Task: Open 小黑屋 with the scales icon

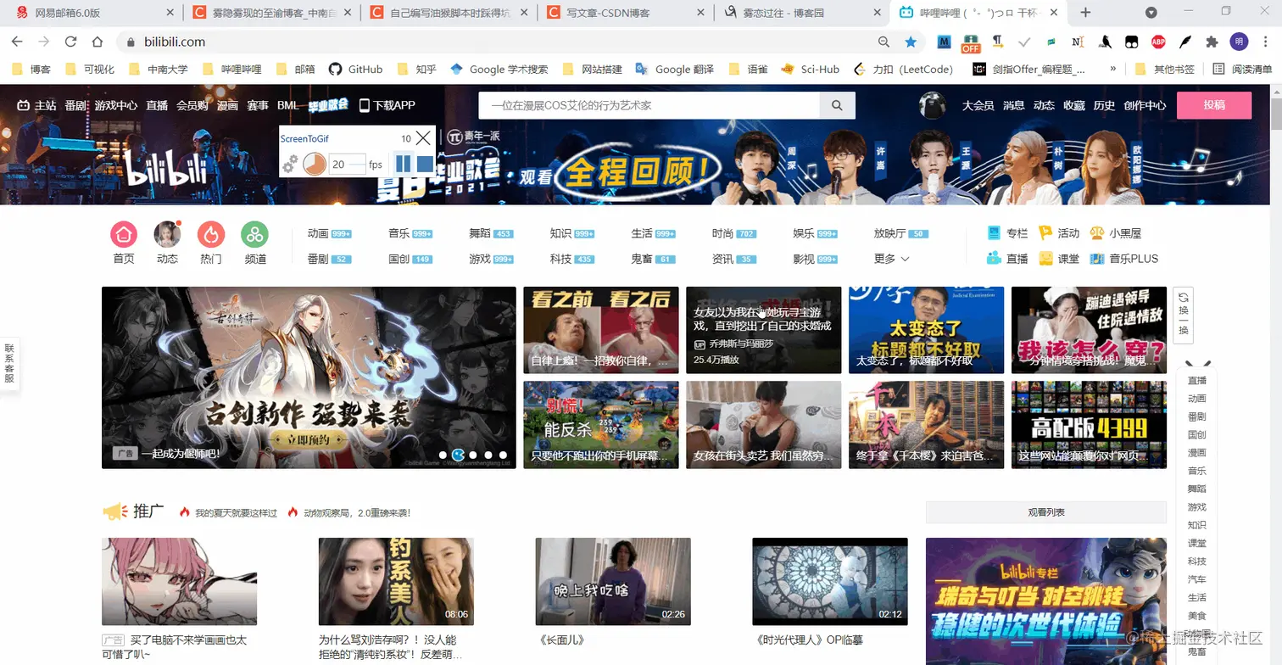Action: [x=1096, y=233]
